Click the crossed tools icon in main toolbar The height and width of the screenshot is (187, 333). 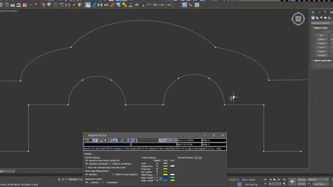tap(190, 5)
